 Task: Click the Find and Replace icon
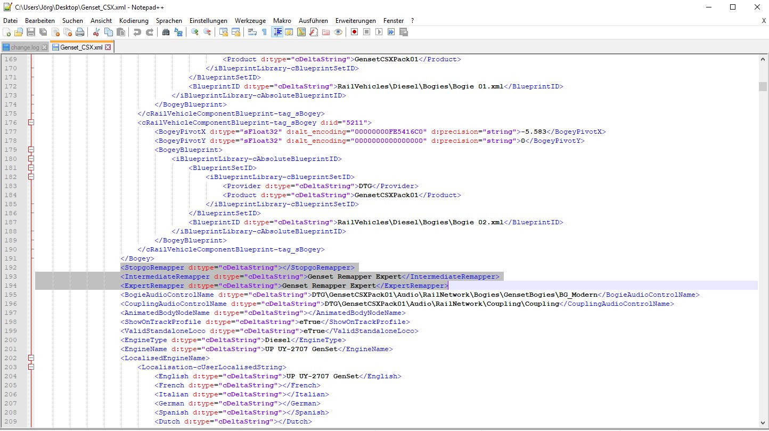pyautogui.click(x=178, y=32)
